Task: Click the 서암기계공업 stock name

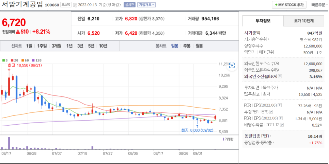Action: tap(22, 5)
